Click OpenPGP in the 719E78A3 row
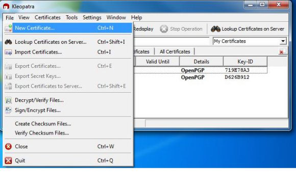 [193, 70]
